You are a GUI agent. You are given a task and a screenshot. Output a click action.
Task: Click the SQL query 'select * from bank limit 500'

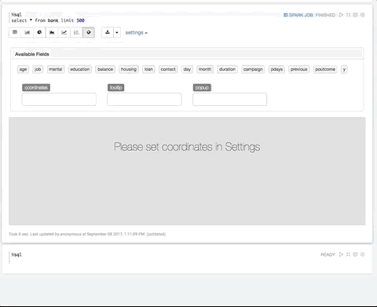pyautogui.click(x=48, y=20)
